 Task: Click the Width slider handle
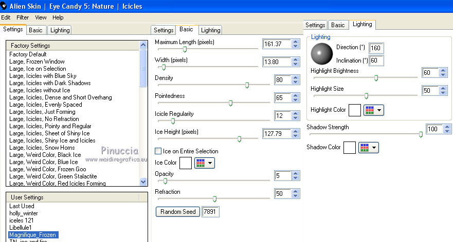(164, 67)
